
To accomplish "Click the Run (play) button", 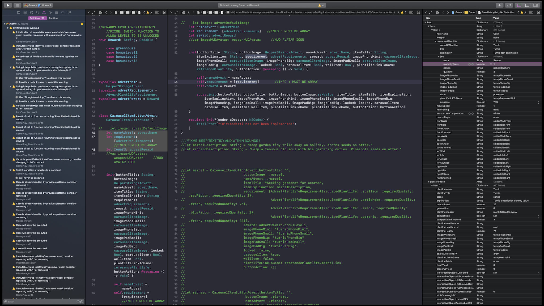I will [8, 5].
